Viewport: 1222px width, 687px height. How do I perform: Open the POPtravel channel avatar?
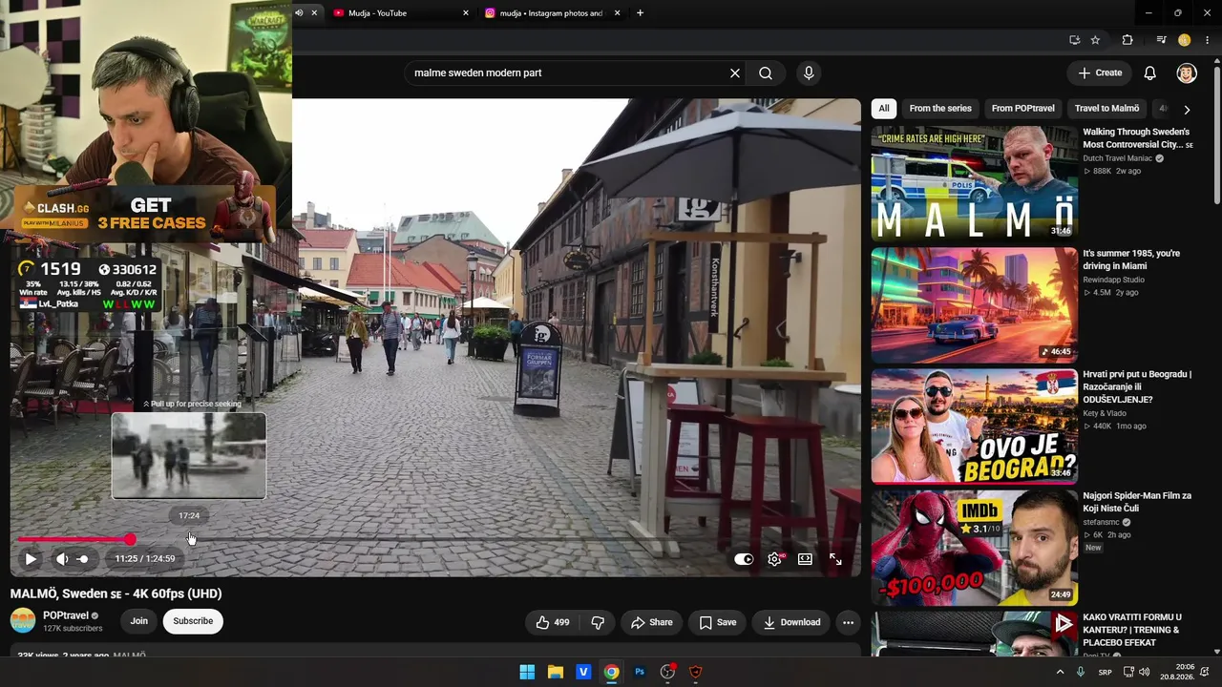coord(23,621)
